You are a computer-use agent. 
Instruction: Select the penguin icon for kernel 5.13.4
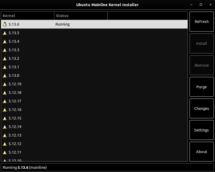tap(5, 41)
